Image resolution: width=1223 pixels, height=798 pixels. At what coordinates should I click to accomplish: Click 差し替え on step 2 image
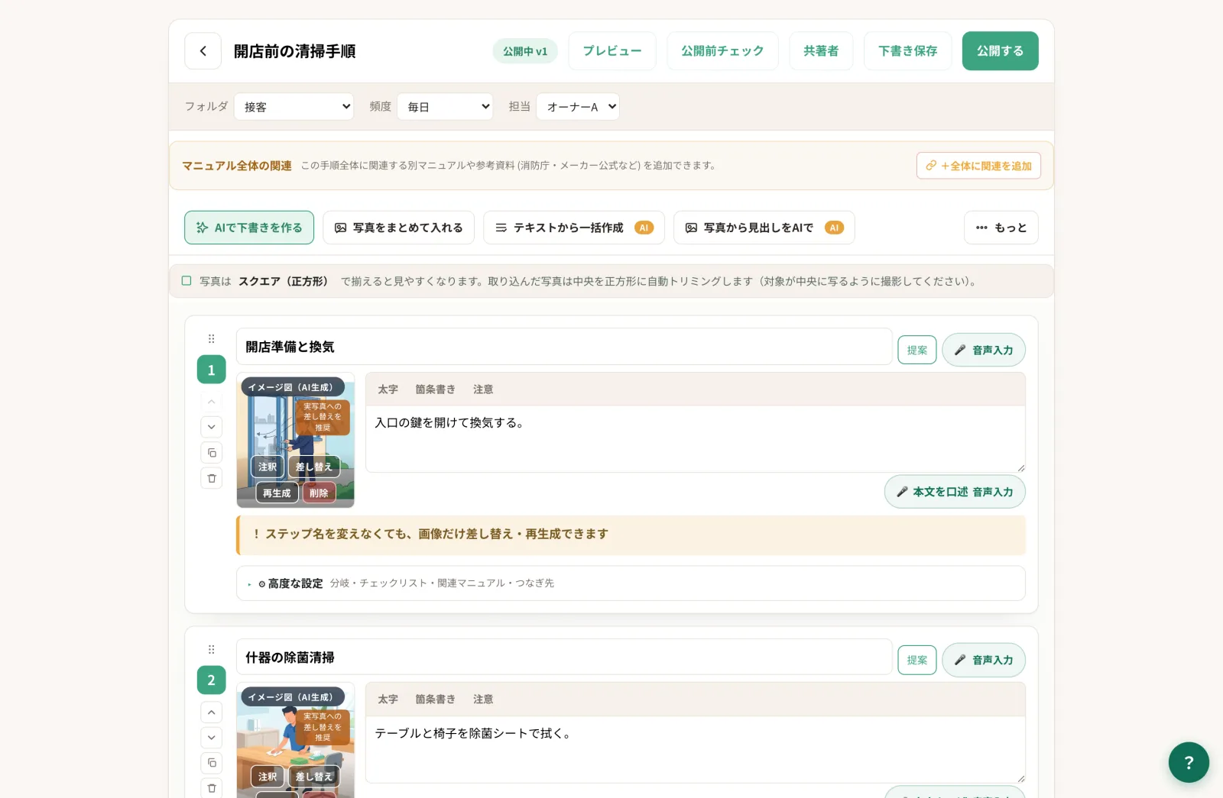click(314, 777)
